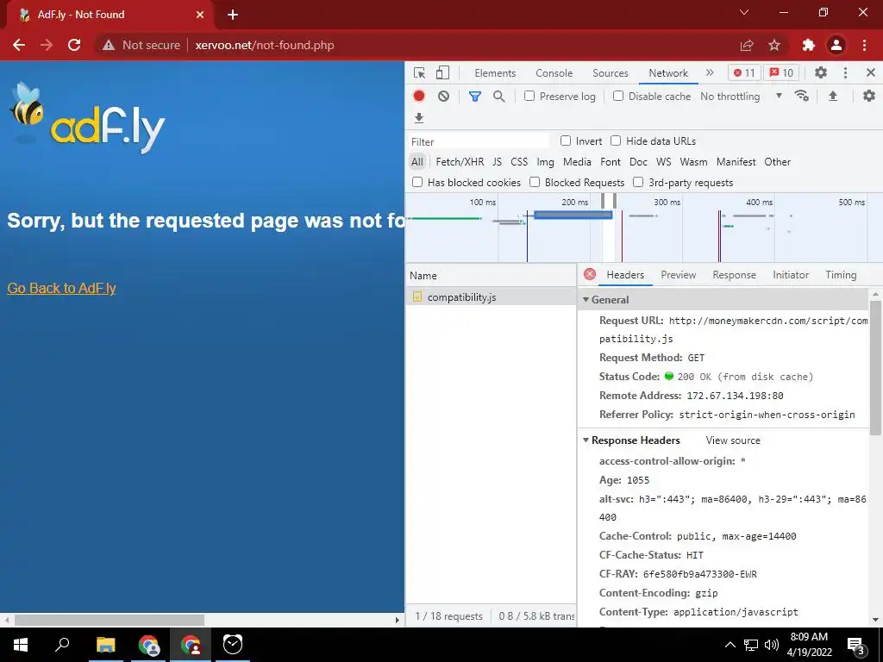Select compatibility.js request row

point(491,297)
